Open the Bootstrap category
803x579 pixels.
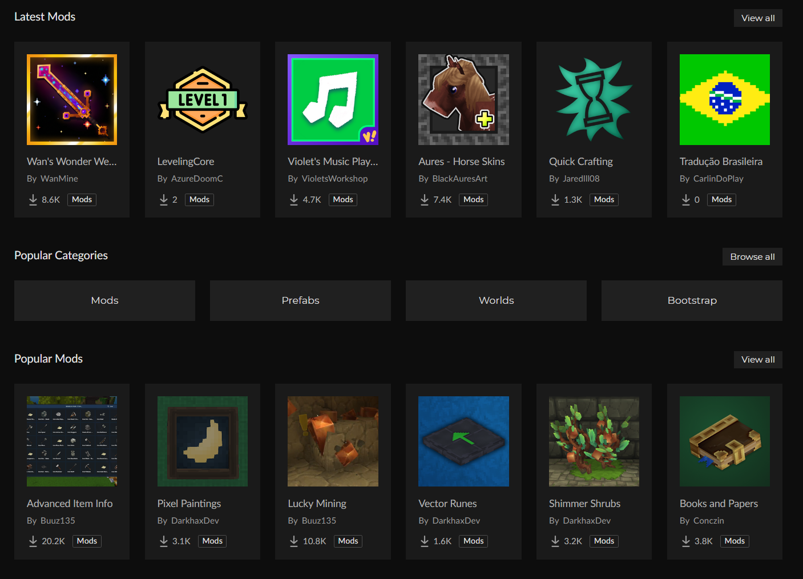tap(692, 300)
